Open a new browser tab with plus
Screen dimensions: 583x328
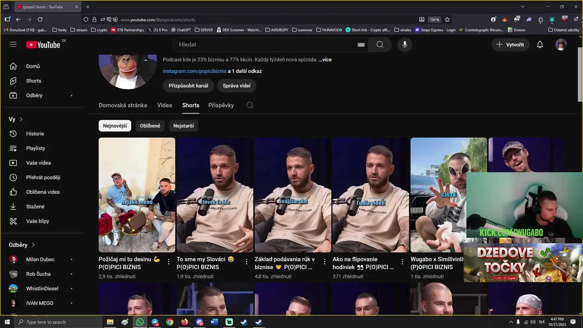tap(88, 7)
